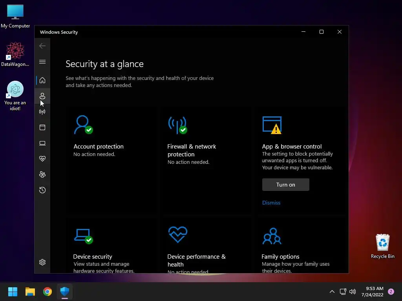Viewport: 402px width, 301px height.
Task: Click the App & browser control warning icon
Action: coord(272,125)
